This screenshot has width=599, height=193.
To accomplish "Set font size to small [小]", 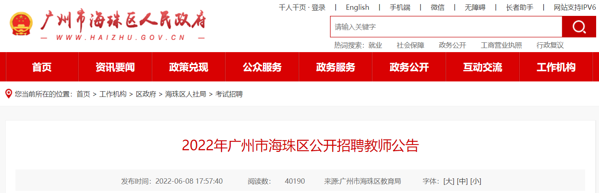I will pos(476,181).
